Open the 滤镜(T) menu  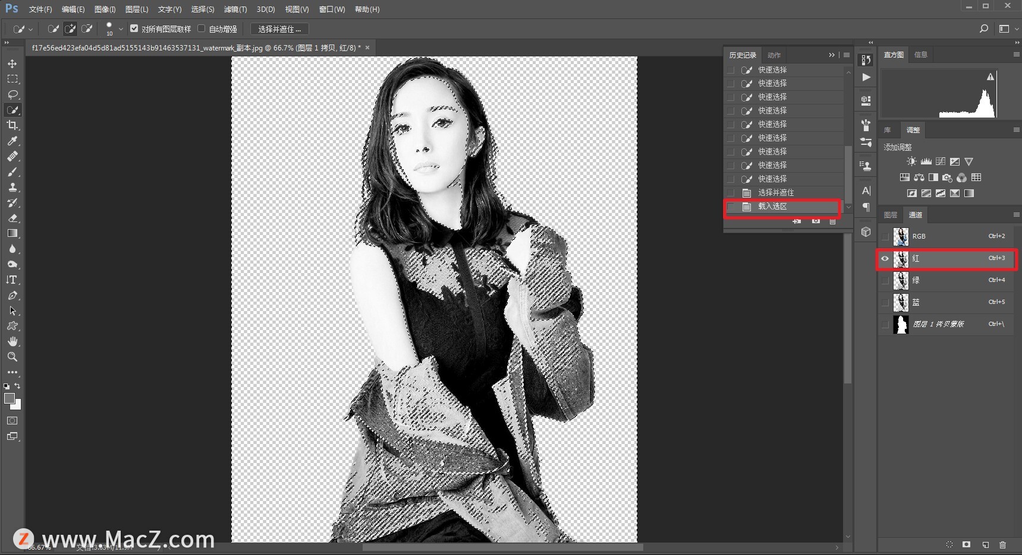[235, 9]
